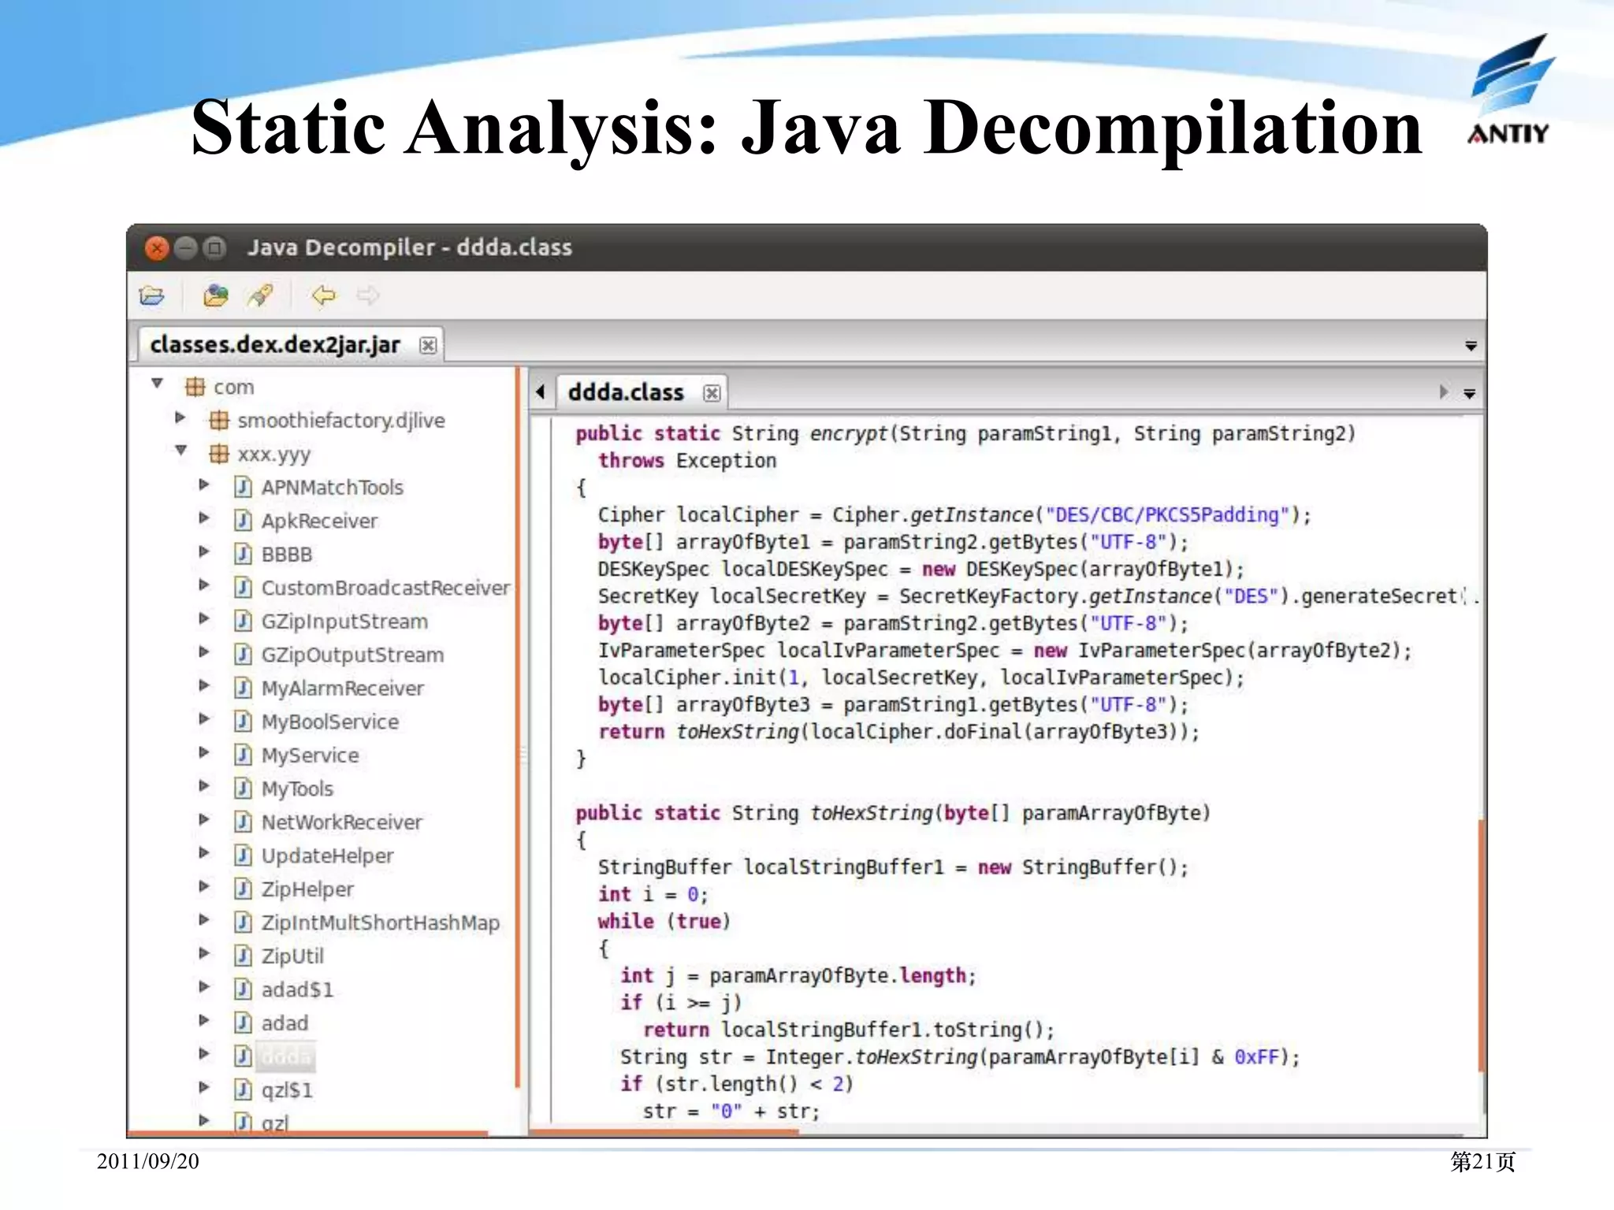This screenshot has width=1614, height=1210.
Task: Open the jar tab list dropdown arrow
Action: [1471, 346]
